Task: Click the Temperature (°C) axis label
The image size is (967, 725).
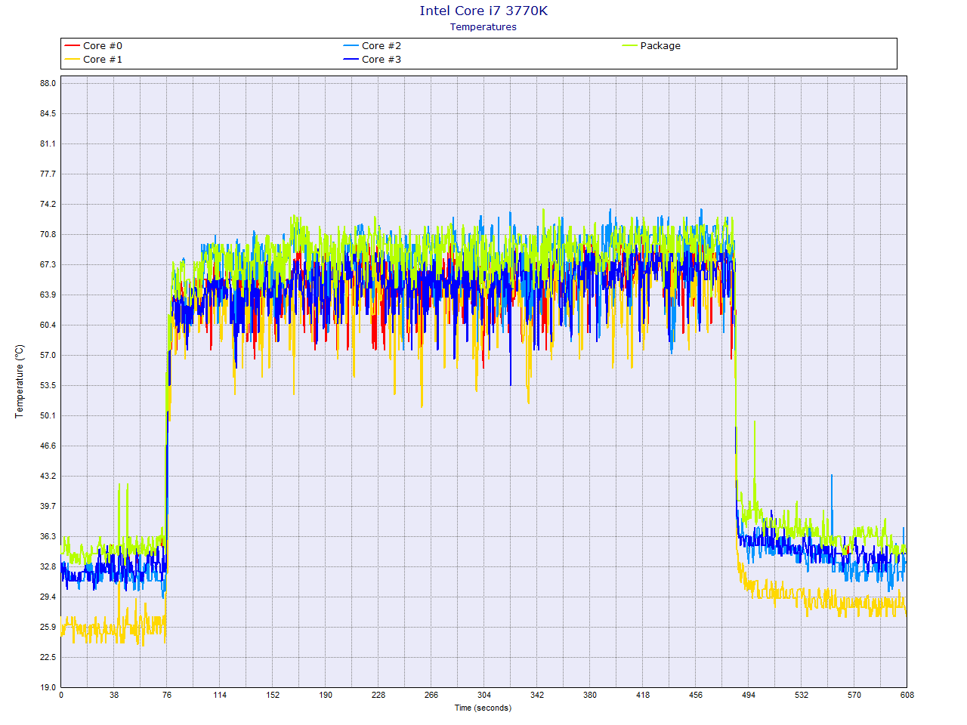Action: tap(20, 381)
